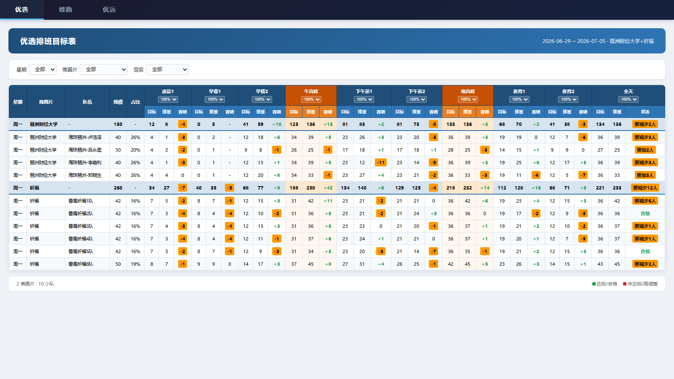Click the 午高峰 header label

(311, 91)
